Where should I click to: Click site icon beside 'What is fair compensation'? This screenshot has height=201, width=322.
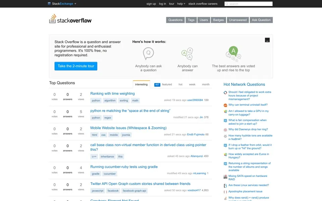[225, 121]
